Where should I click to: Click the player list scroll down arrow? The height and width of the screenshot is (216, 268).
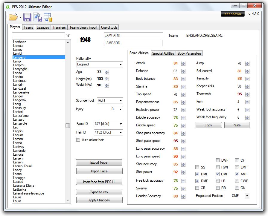pyautogui.click(x=68, y=200)
